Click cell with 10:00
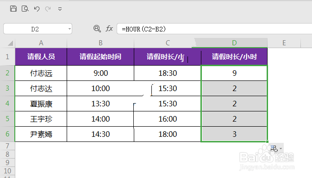This screenshot has width=312, height=178. (100, 88)
